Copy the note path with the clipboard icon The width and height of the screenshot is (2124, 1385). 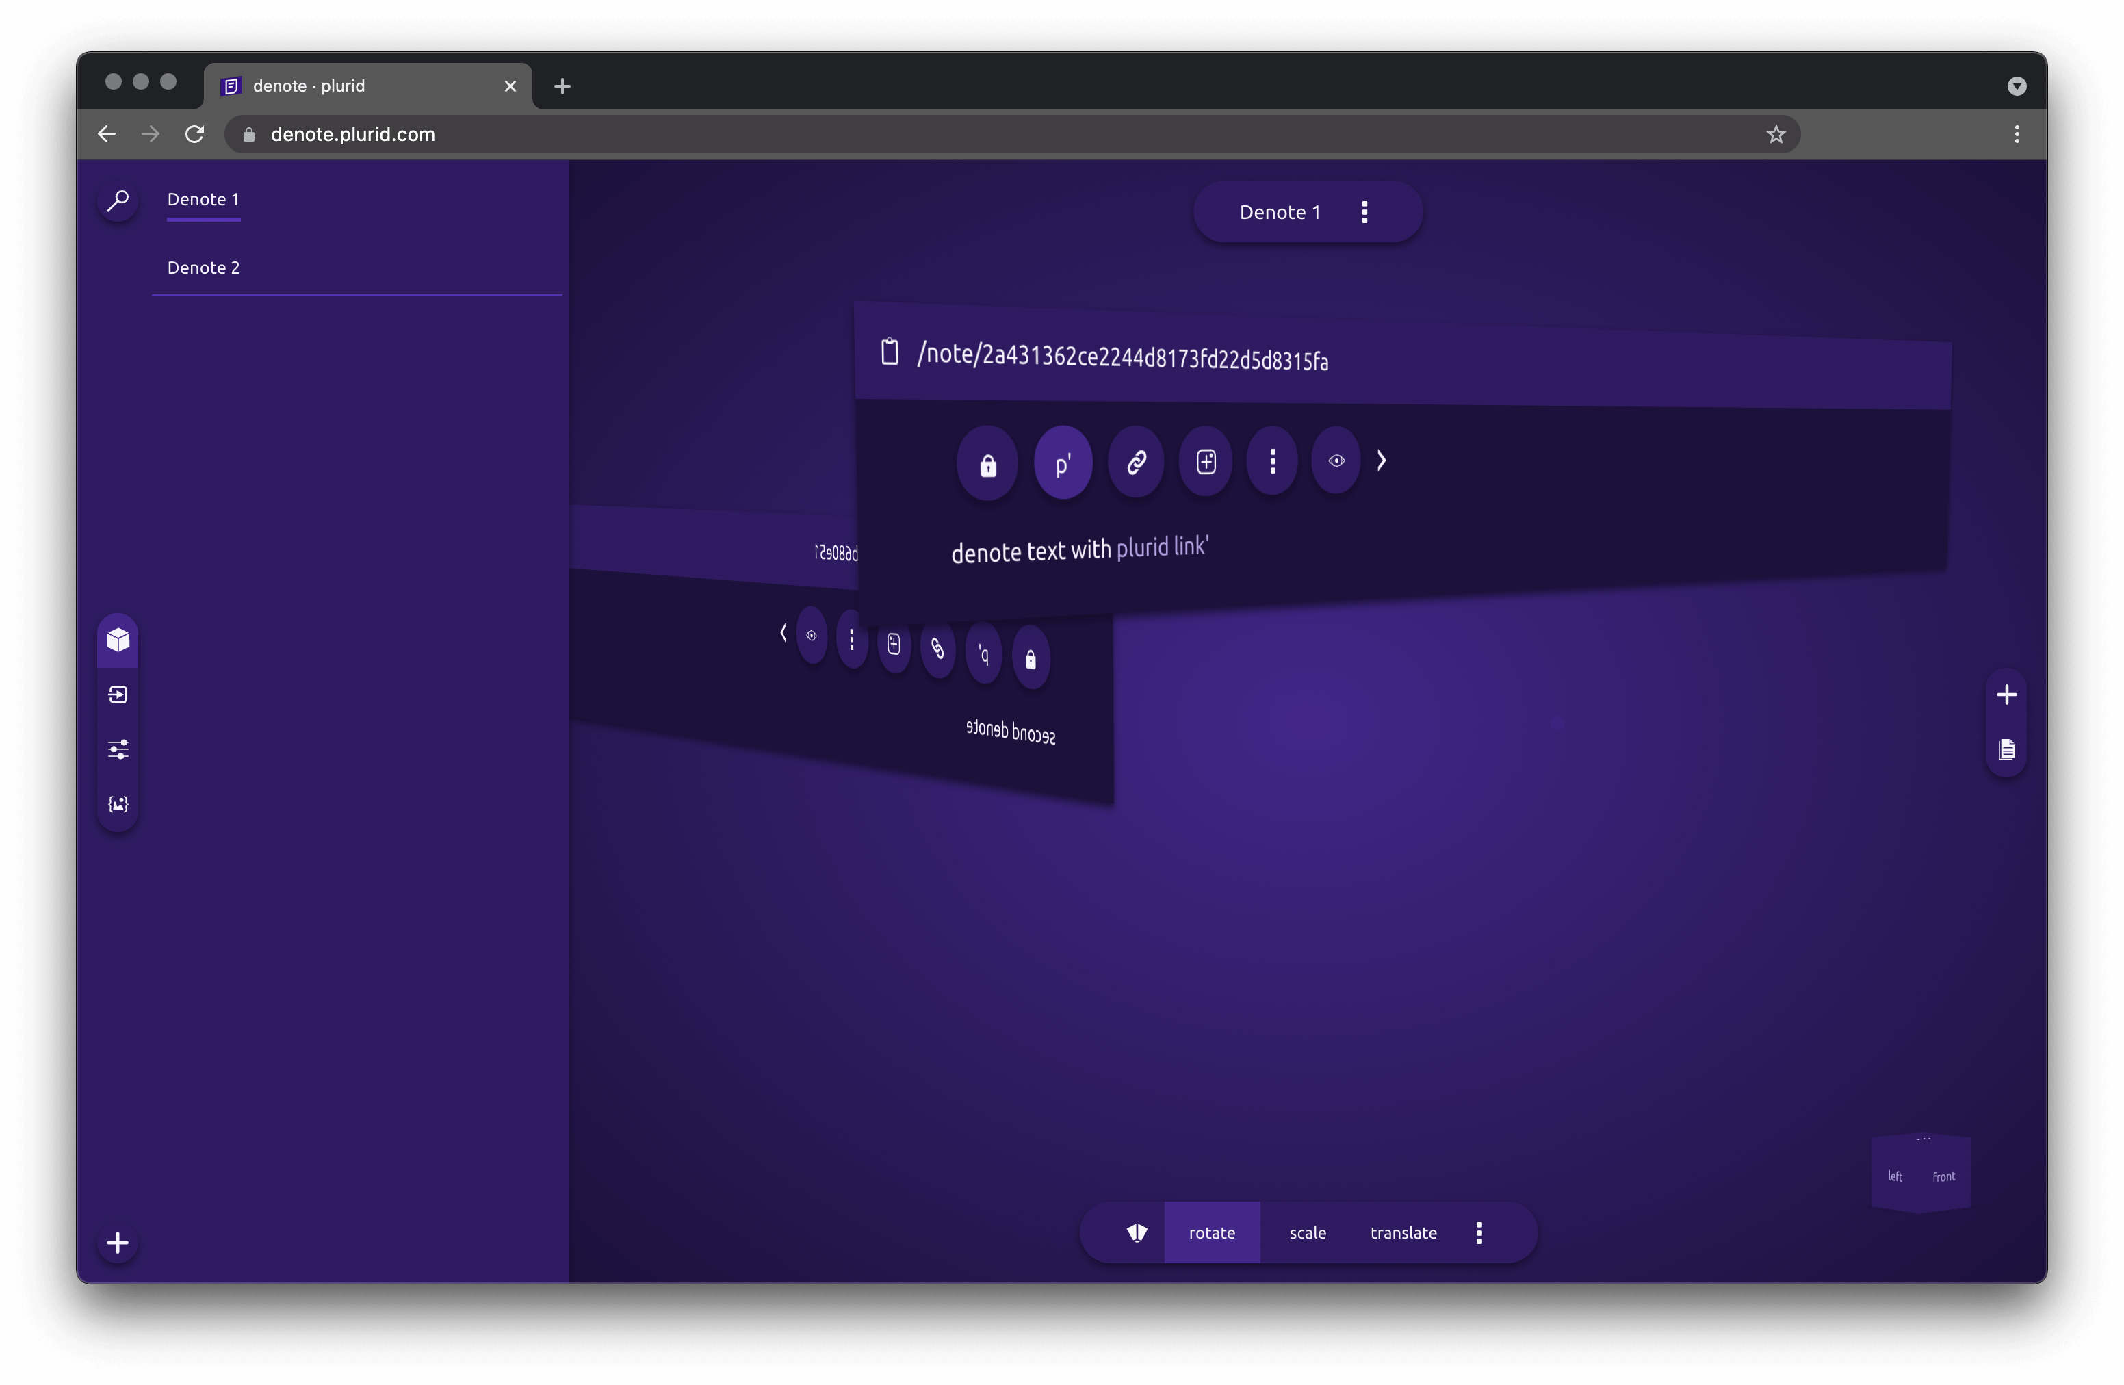point(889,351)
